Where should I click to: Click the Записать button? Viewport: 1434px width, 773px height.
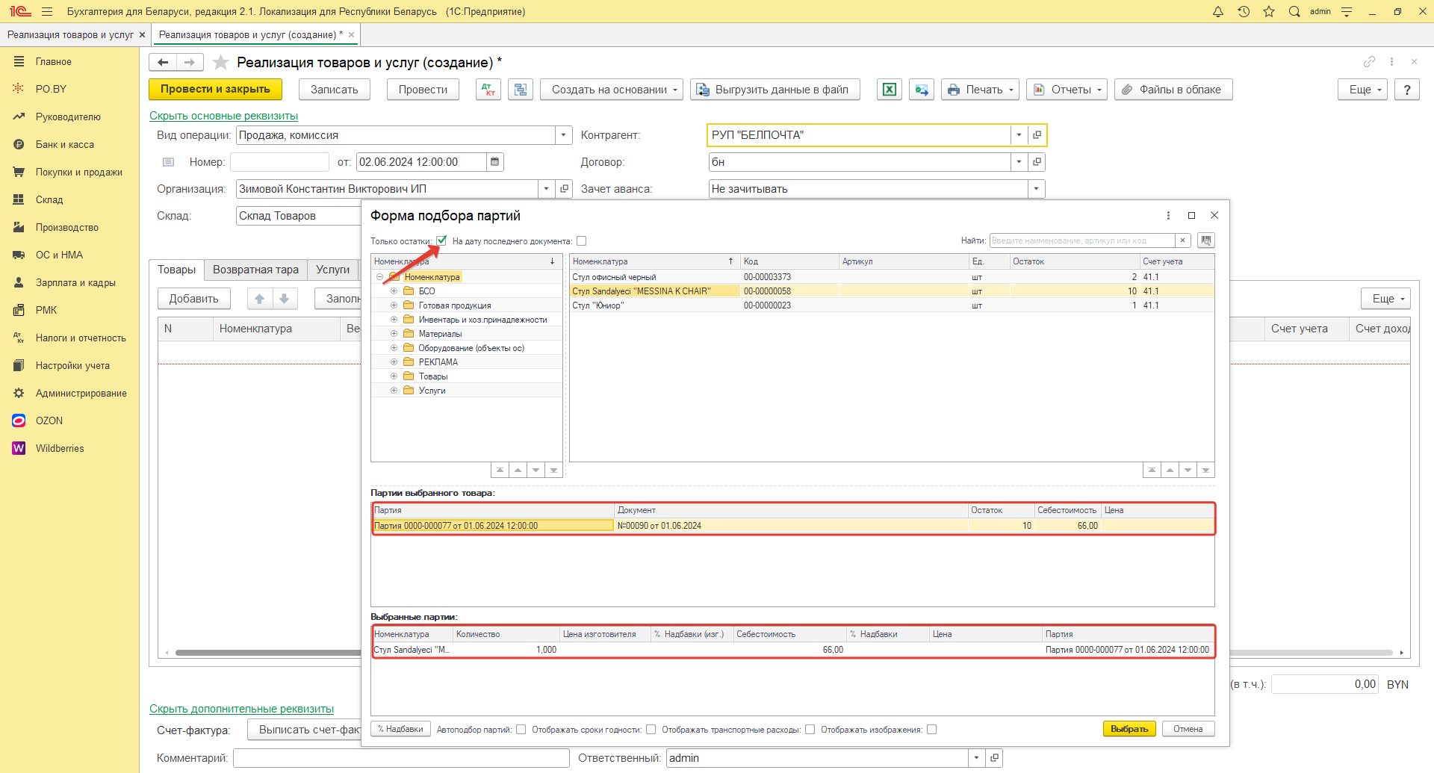click(x=335, y=90)
